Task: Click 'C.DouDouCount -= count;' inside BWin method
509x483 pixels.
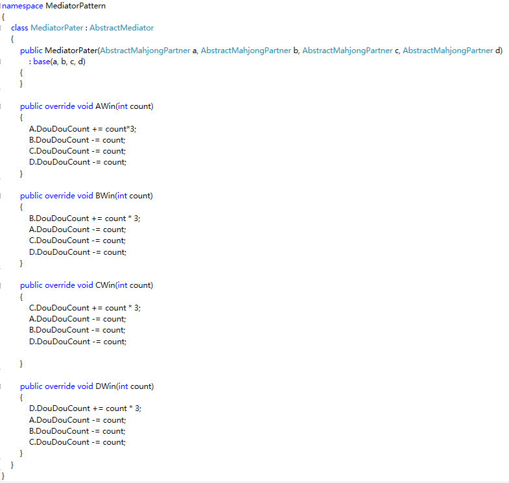Action: point(78,241)
